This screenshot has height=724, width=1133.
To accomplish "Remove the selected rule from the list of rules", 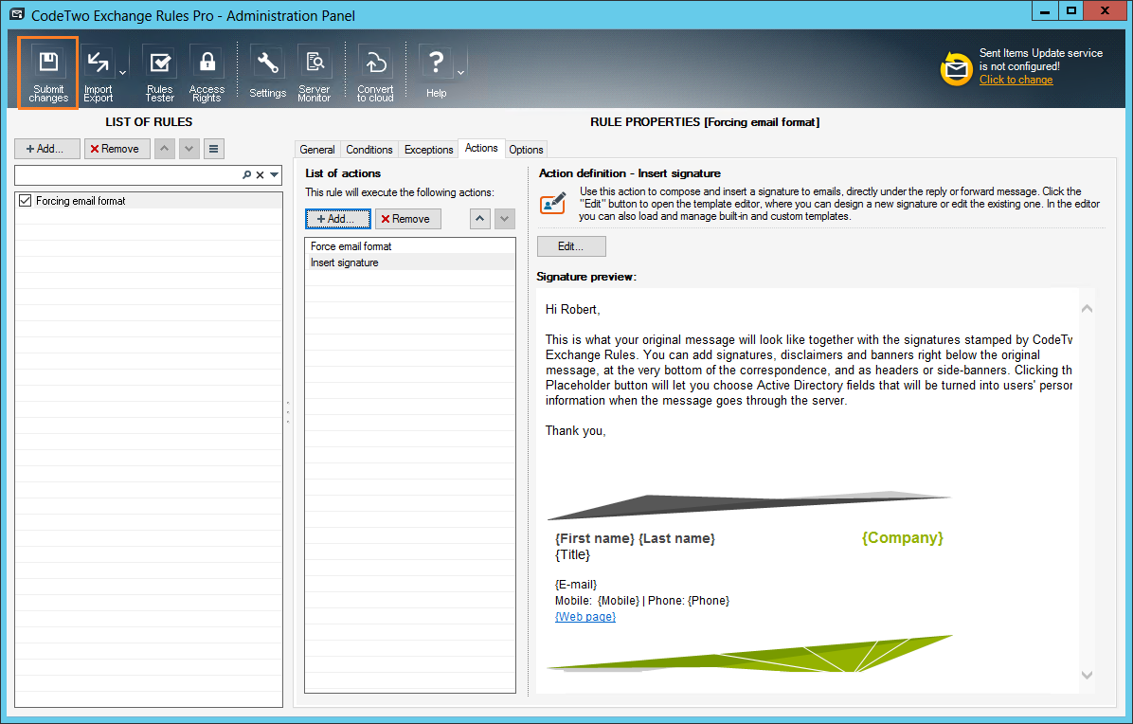I will [117, 149].
